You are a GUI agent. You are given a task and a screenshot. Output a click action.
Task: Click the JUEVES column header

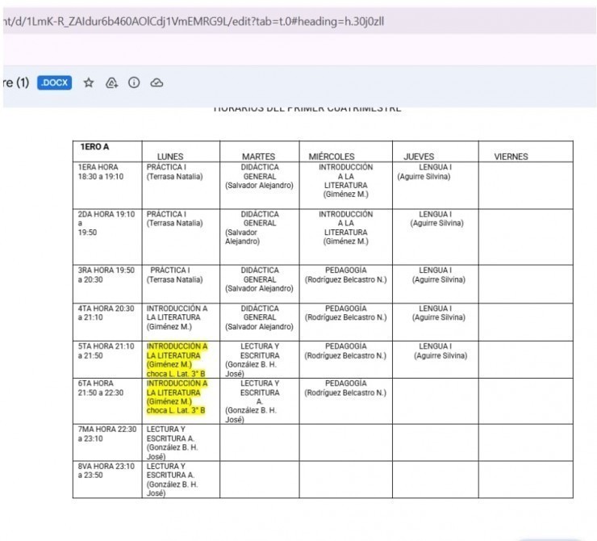tap(419, 157)
